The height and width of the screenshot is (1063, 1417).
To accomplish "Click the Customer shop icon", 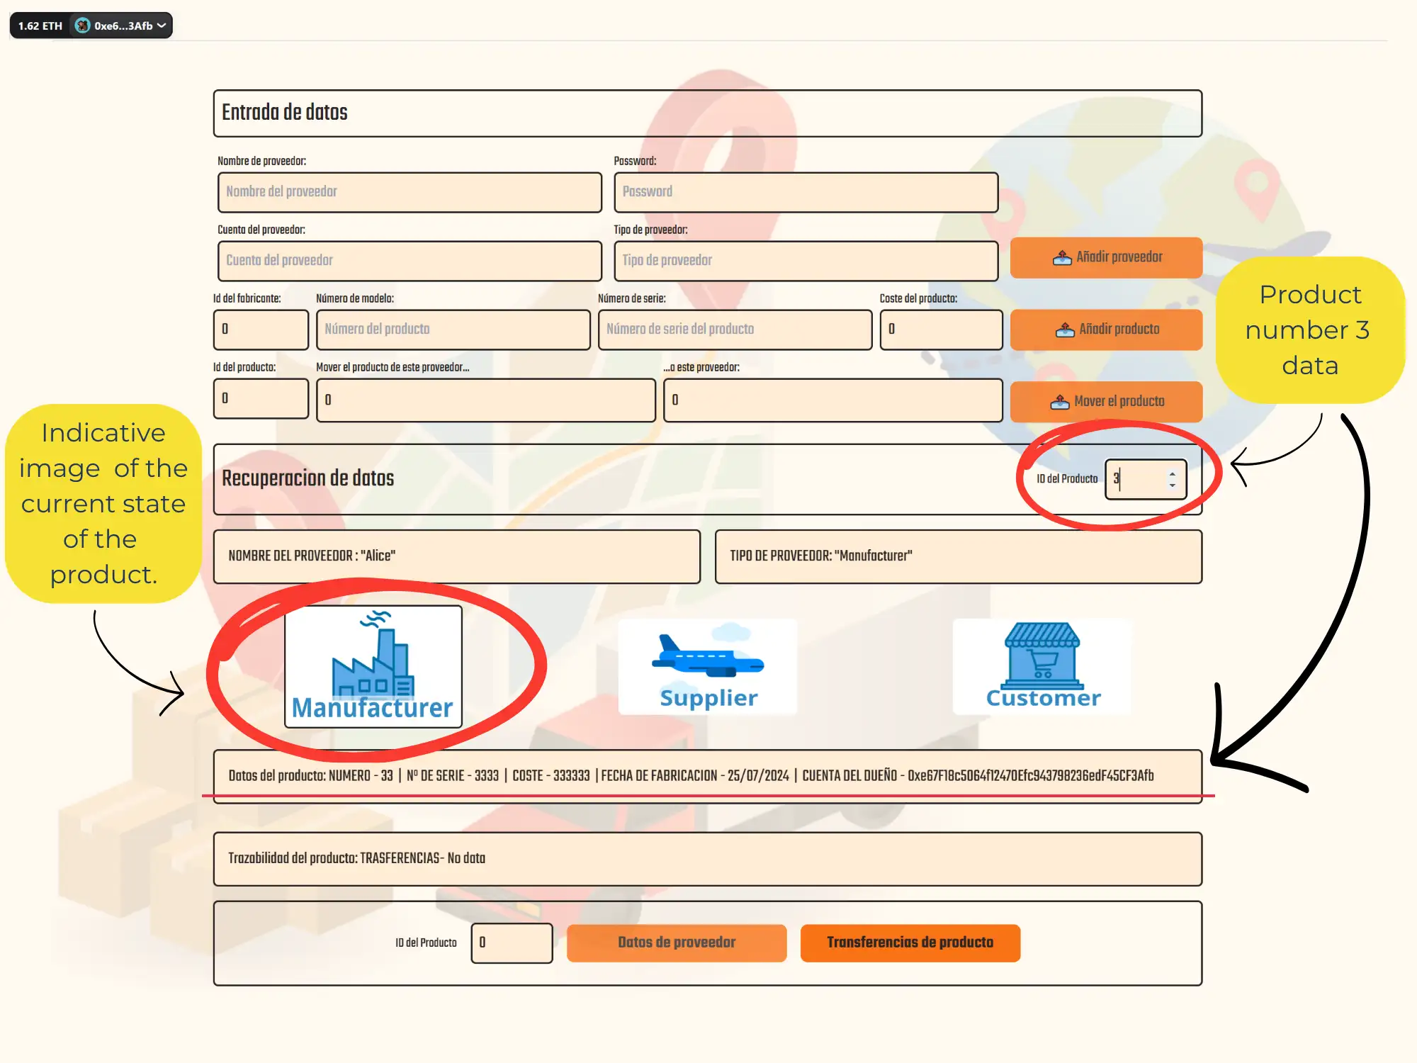I will [x=1043, y=656].
